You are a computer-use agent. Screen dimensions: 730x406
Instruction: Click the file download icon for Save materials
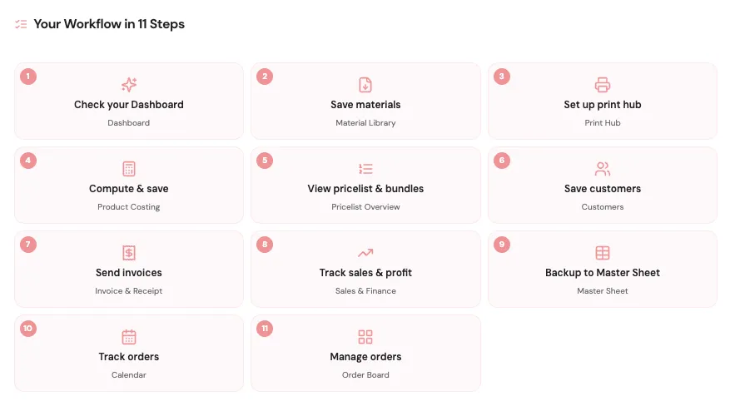[365, 85]
